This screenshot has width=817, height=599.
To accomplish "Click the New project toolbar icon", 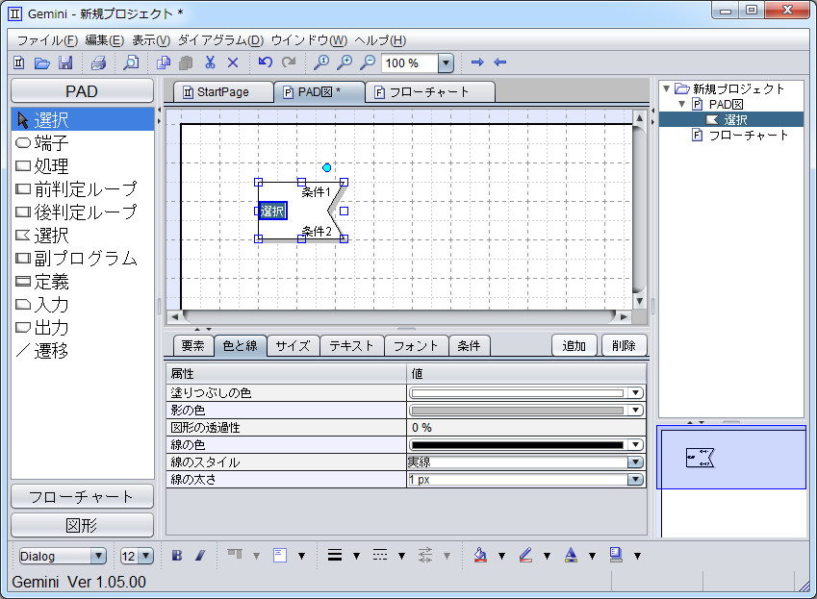I will [x=18, y=62].
